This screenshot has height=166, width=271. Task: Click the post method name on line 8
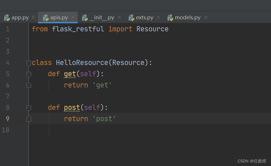pos(72,108)
